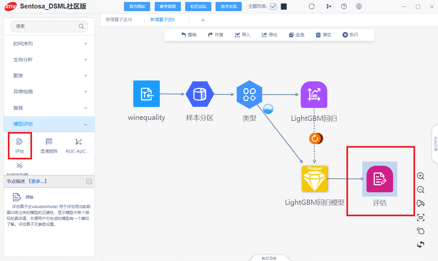Expand the 生存分析 category
Image resolution: width=438 pixels, height=261 pixels.
49,60
